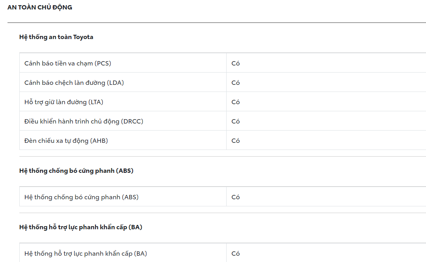Click the bold ABS section heading
426x262 pixels.
tap(76, 171)
